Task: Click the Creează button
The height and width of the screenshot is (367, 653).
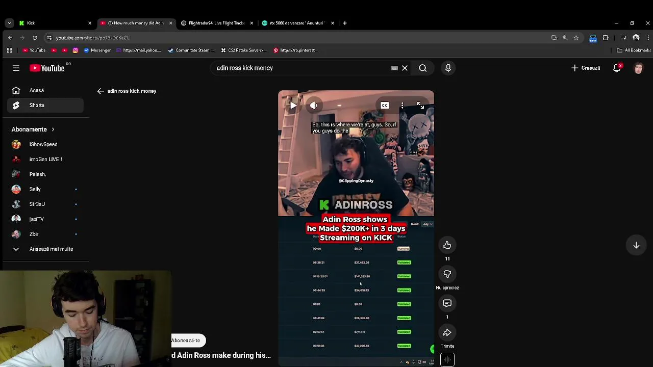Action: 586,68
